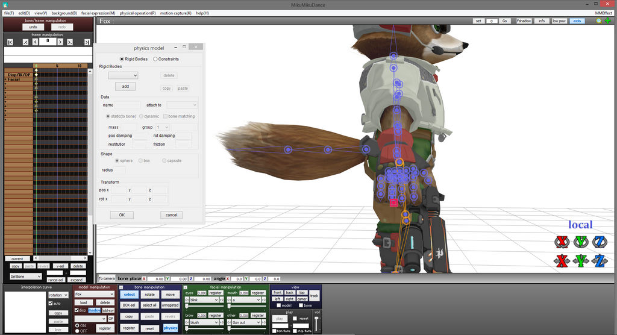Click the green move-cross icon top right

point(608,21)
